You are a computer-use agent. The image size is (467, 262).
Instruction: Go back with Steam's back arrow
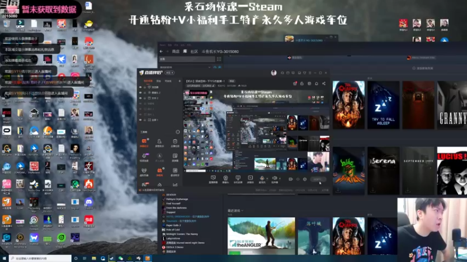pyautogui.click(x=161, y=51)
